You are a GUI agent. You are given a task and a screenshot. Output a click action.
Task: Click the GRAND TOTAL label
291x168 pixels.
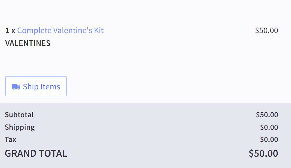(36, 153)
